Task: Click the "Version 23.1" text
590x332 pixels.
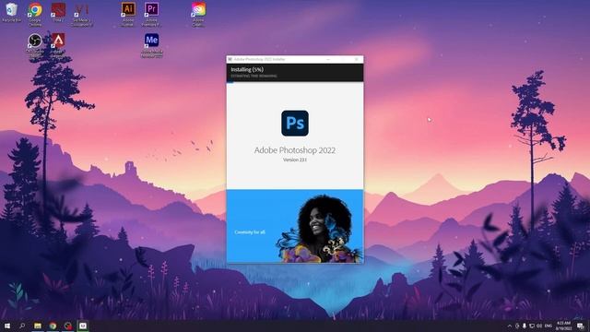Action: [x=295, y=160]
